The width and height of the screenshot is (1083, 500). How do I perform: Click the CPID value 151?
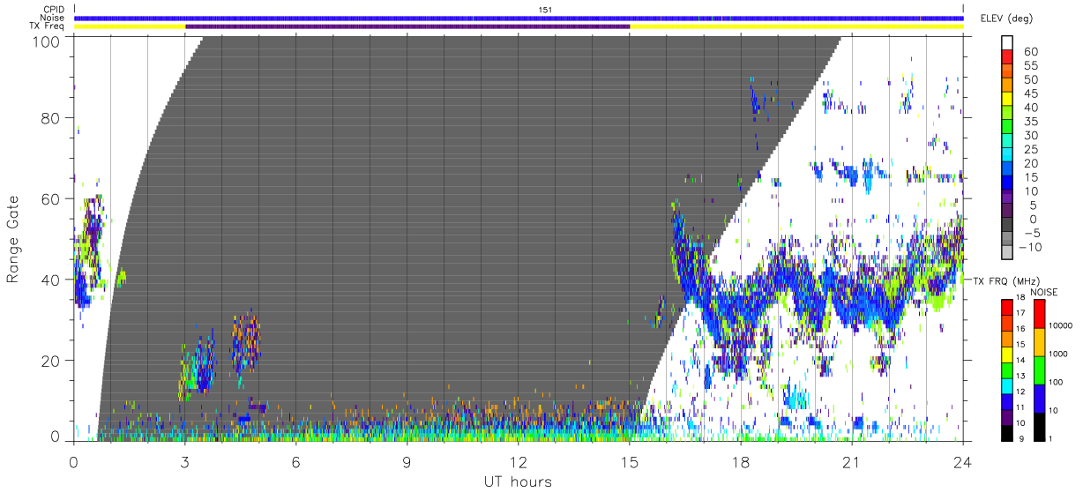(x=545, y=10)
